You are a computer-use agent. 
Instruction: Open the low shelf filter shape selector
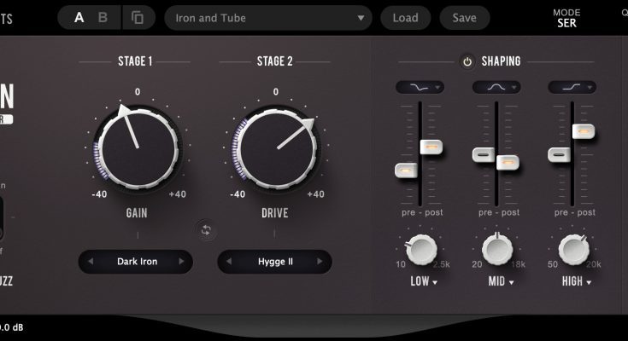point(419,87)
